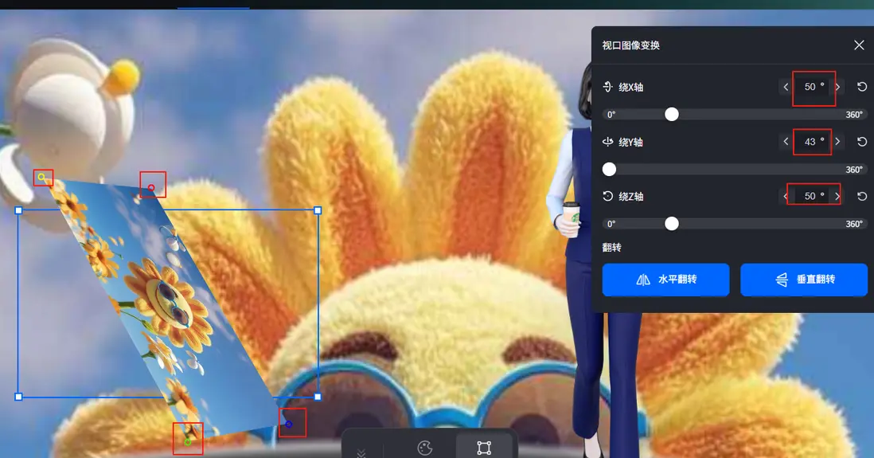Click the blue corner handle of tilted image
Screen dimensions: 874x458
point(289,424)
